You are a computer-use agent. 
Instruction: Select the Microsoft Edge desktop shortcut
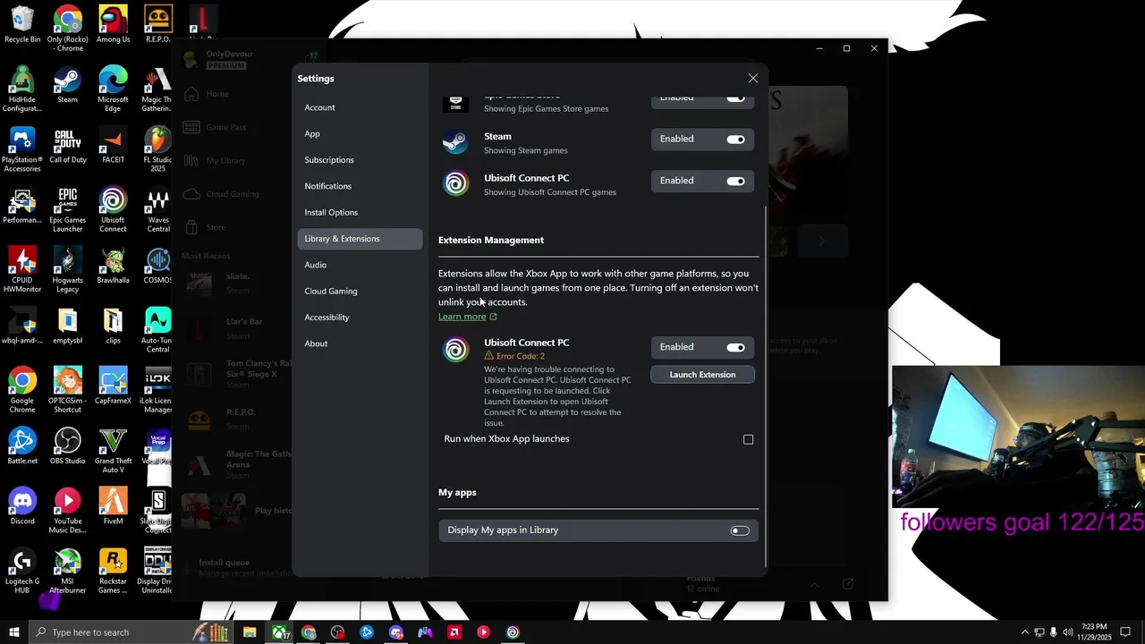[113, 89]
